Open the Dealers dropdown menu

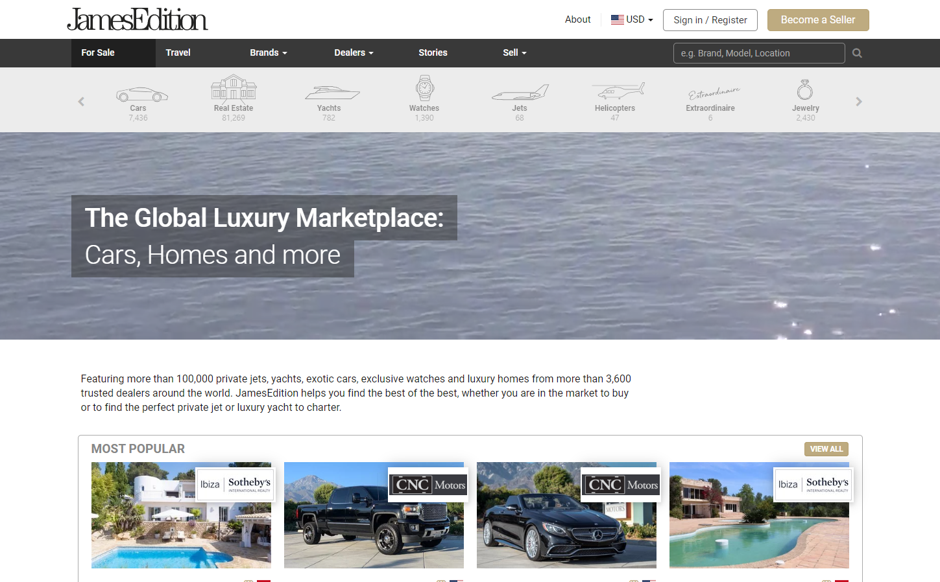pos(354,52)
